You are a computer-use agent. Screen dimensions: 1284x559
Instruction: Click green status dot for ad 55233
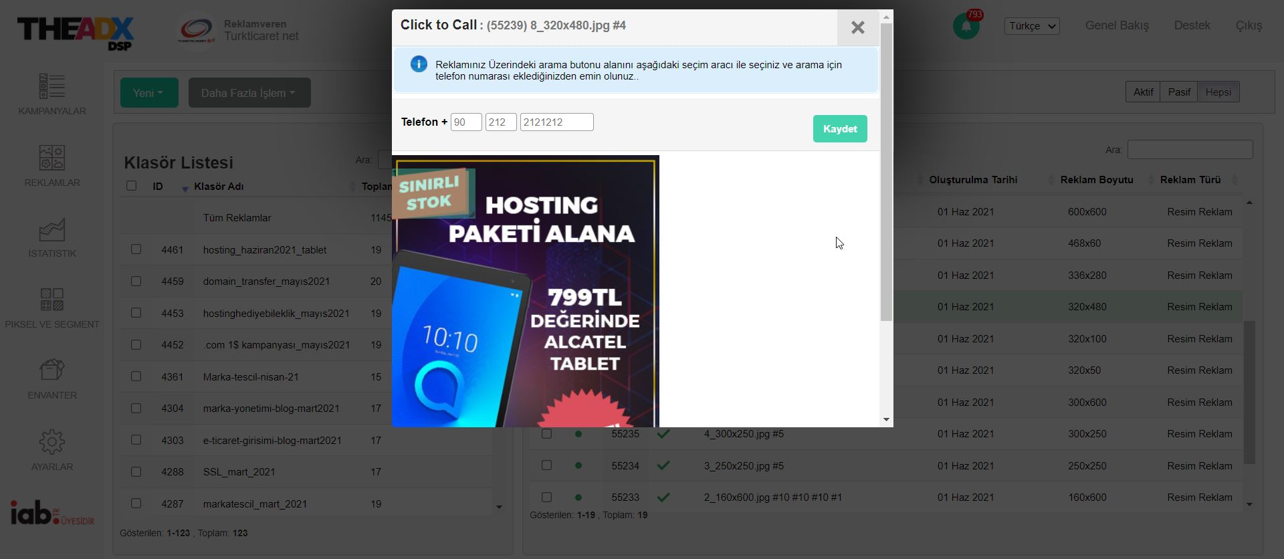click(x=578, y=497)
